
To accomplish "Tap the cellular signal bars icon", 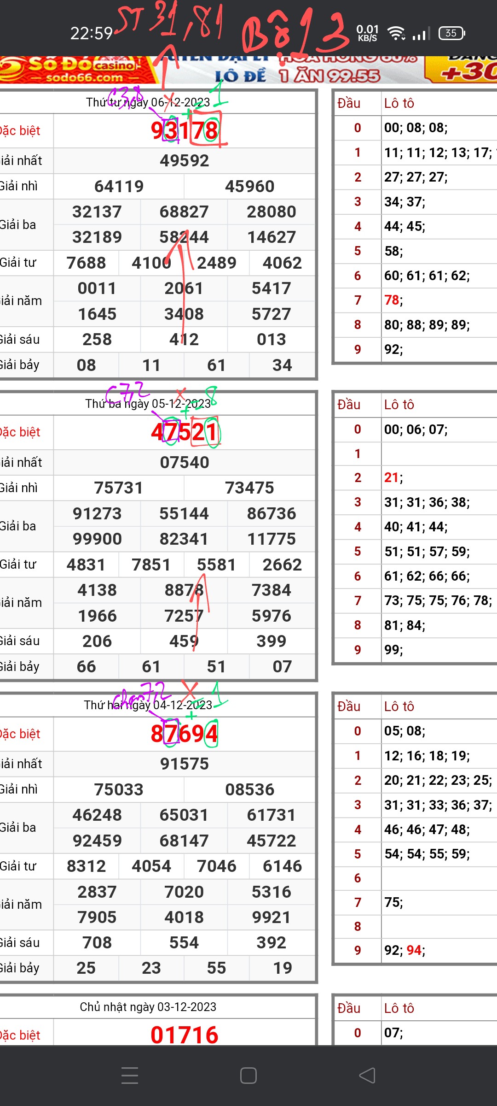I will click(421, 33).
